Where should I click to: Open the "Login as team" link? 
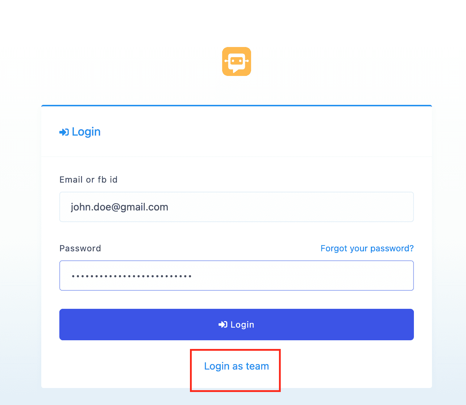(237, 366)
